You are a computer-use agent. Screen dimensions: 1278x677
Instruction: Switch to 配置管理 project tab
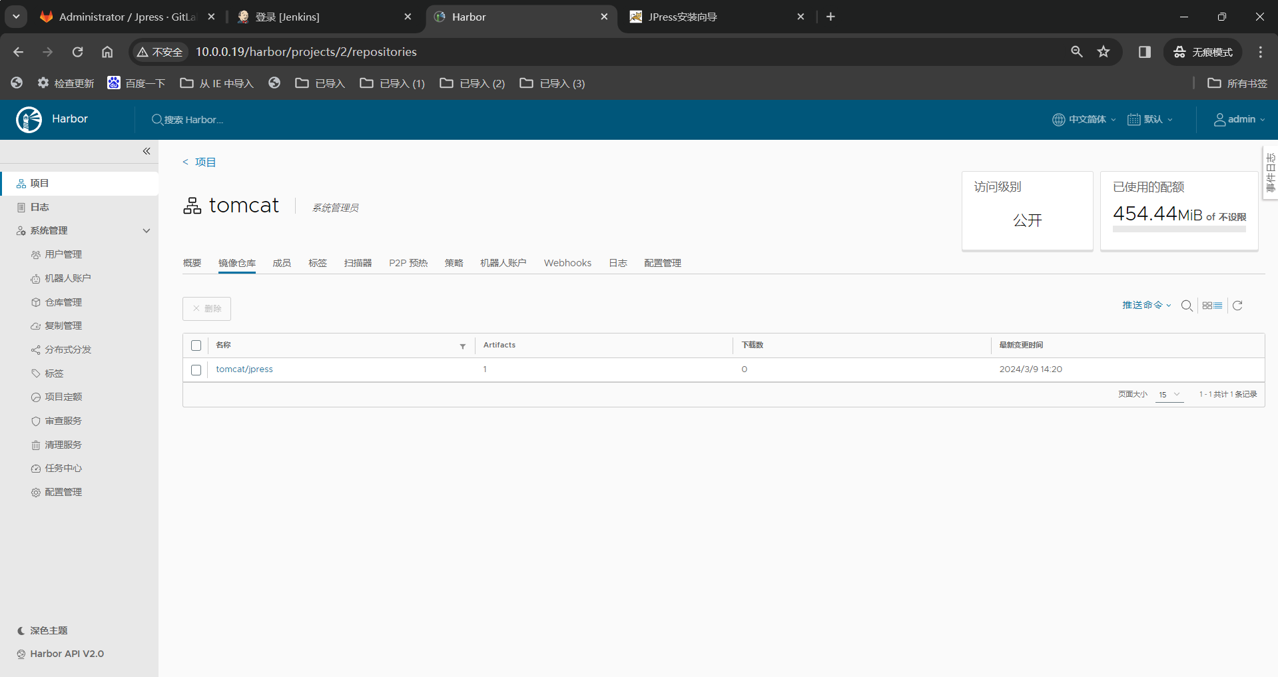(663, 263)
